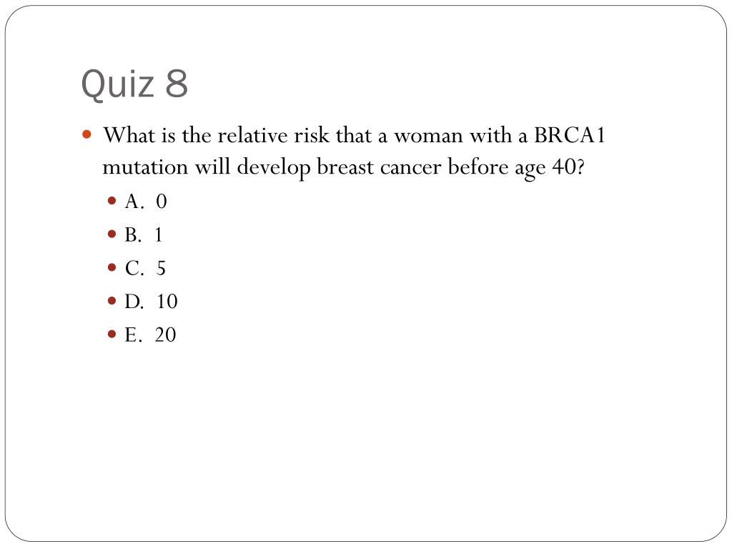Click 'breast cancer' in the question text
732x549 pixels.
pyautogui.click(x=379, y=167)
